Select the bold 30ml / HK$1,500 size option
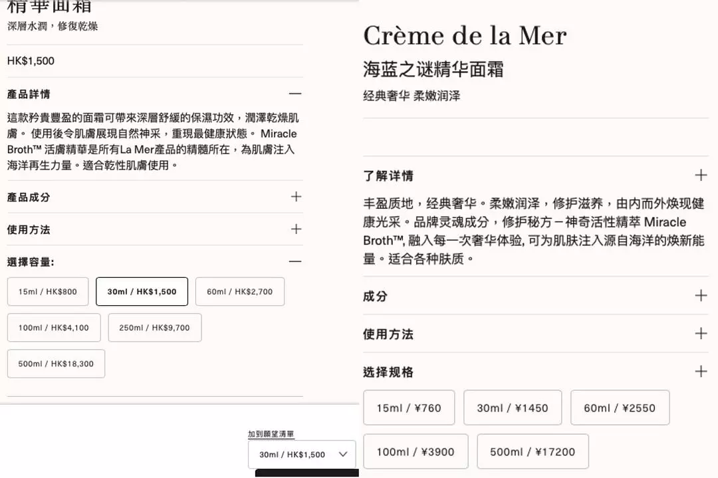 click(x=142, y=292)
